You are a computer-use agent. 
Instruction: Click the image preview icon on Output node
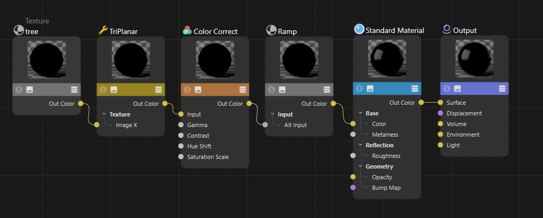457,88
